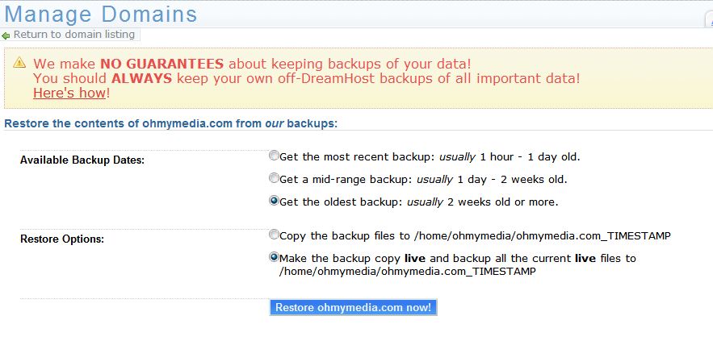
Task: Pick the Copy the backup files radio option
Action: 274,235
